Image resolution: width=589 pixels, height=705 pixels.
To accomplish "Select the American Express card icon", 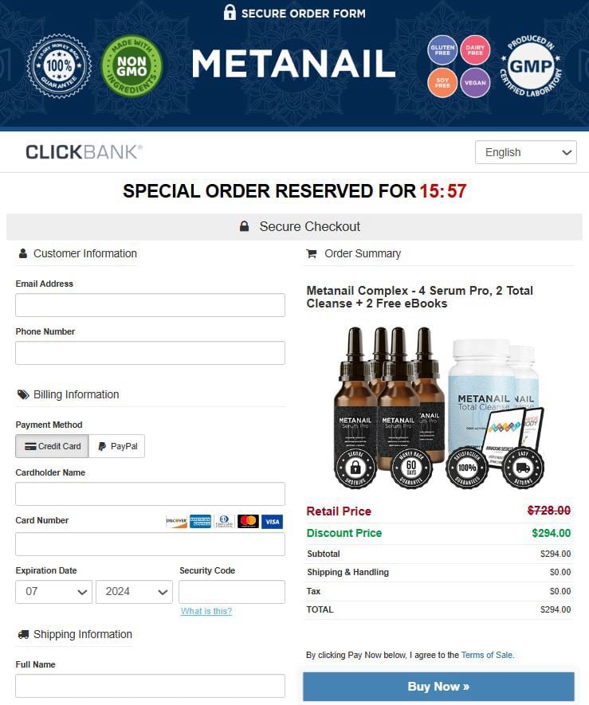I will coord(199,520).
